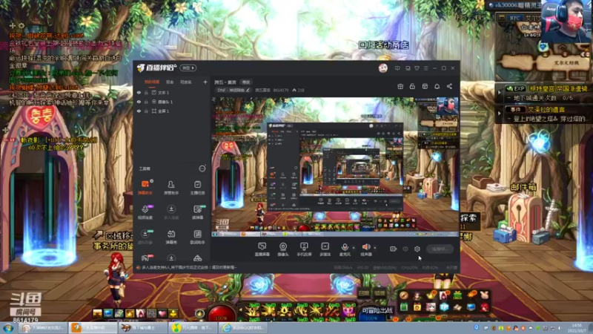The width and height of the screenshot is (593, 334).
Task: Open the 读弹幕 read danmaku tool
Action: [197, 212]
